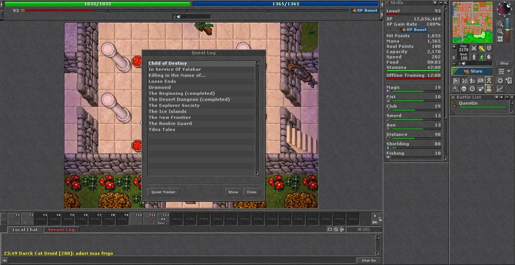The height and width of the screenshot is (265, 515).
Task: Open the settings gear icon
Action: coord(500,81)
